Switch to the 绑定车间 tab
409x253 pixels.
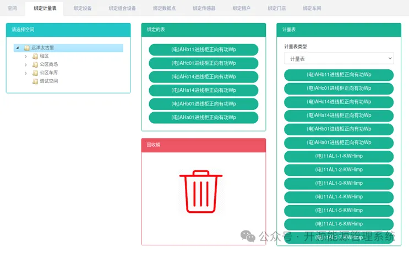[312, 8]
